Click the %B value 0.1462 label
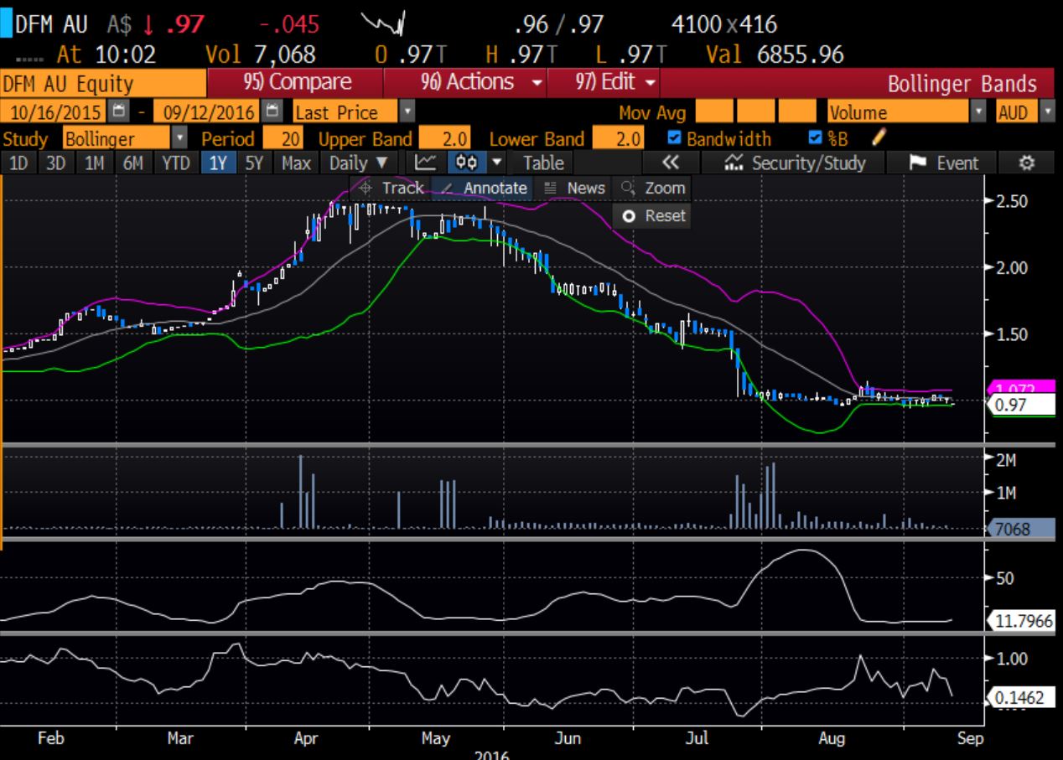1063x760 pixels. (1021, 697)
